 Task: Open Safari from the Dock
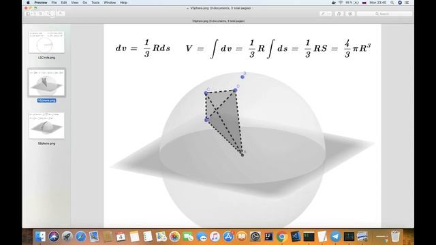pos(80,237)
